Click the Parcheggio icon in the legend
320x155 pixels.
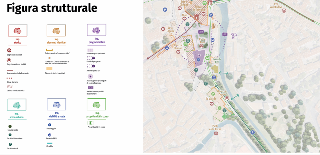coord(50,125)
